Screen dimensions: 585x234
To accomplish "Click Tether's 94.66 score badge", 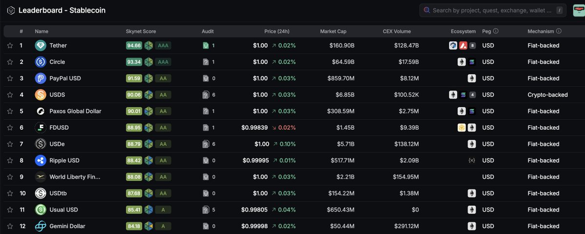I will [134, 45].
